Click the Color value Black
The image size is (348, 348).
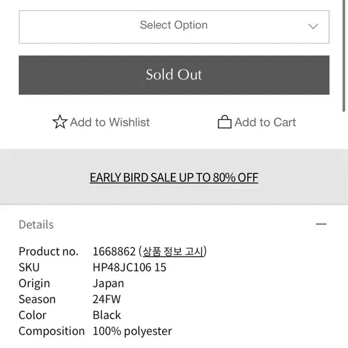tap(107, 315)
